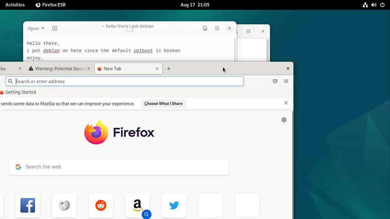Click the empty seventh shortcut tile
Screen dimensions: 390x219
(247, 205)
